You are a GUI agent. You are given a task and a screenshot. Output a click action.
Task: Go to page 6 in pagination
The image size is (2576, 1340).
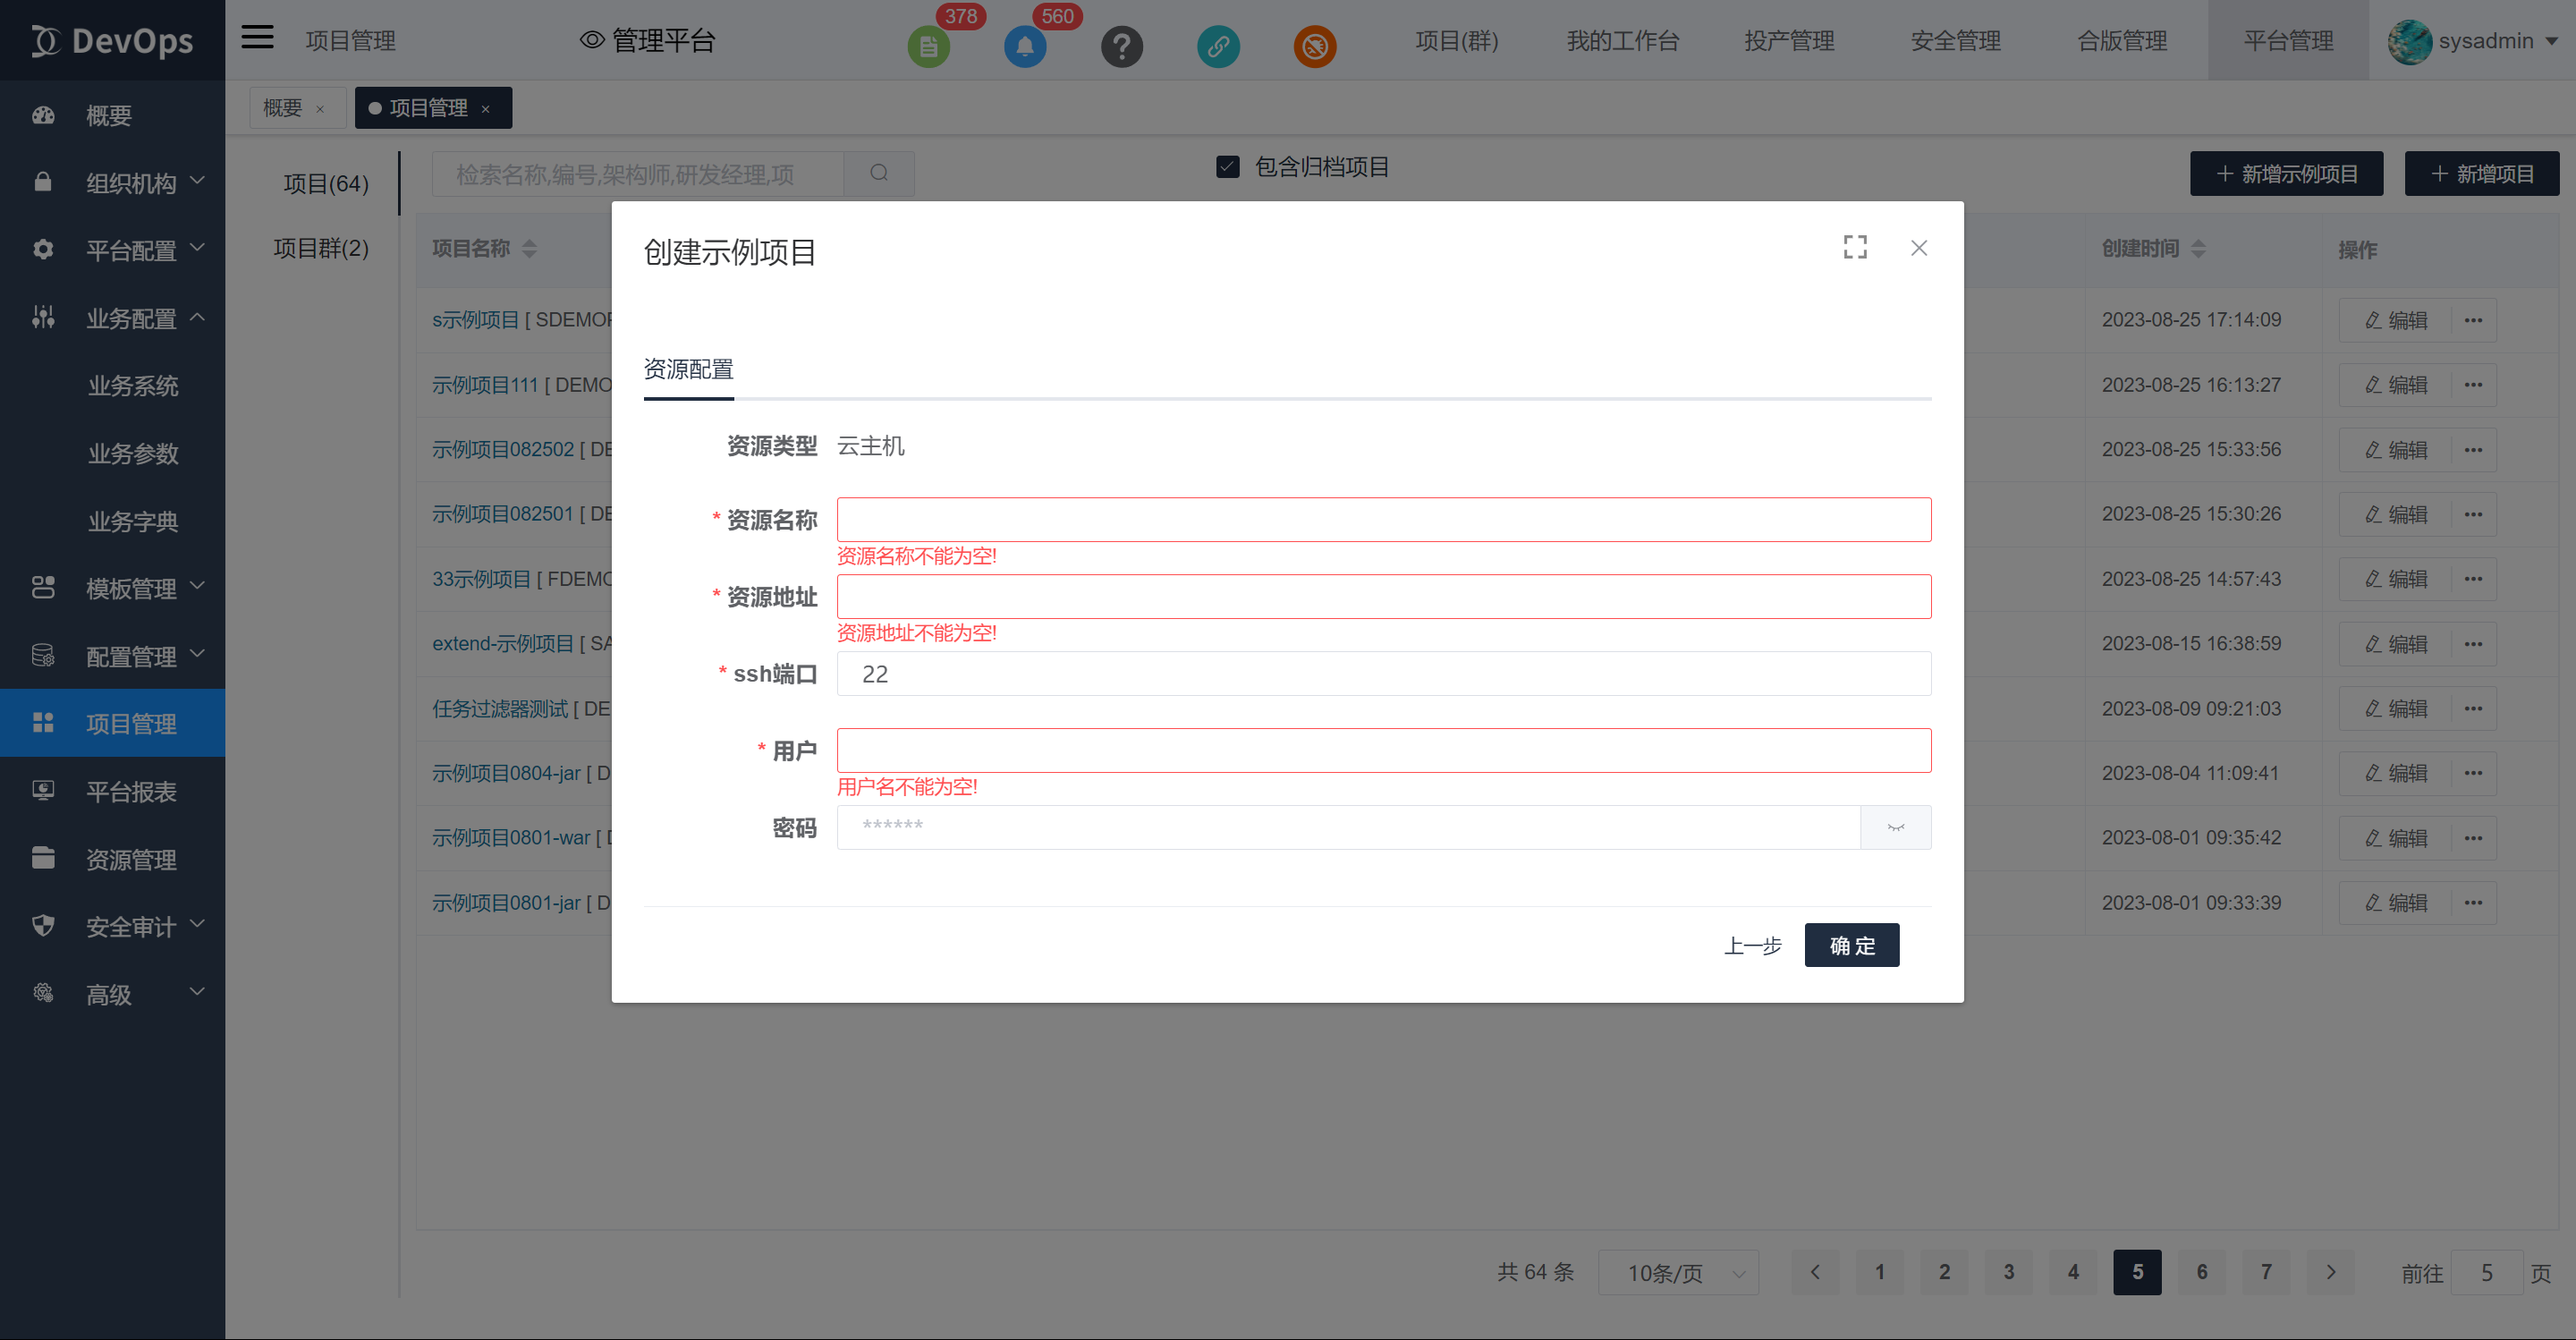[2201, 1271]
